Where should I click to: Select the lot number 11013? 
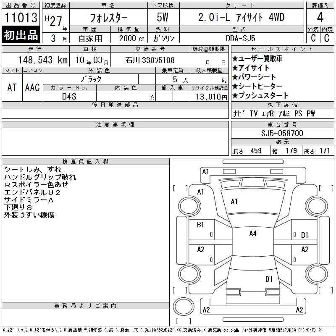21,17
